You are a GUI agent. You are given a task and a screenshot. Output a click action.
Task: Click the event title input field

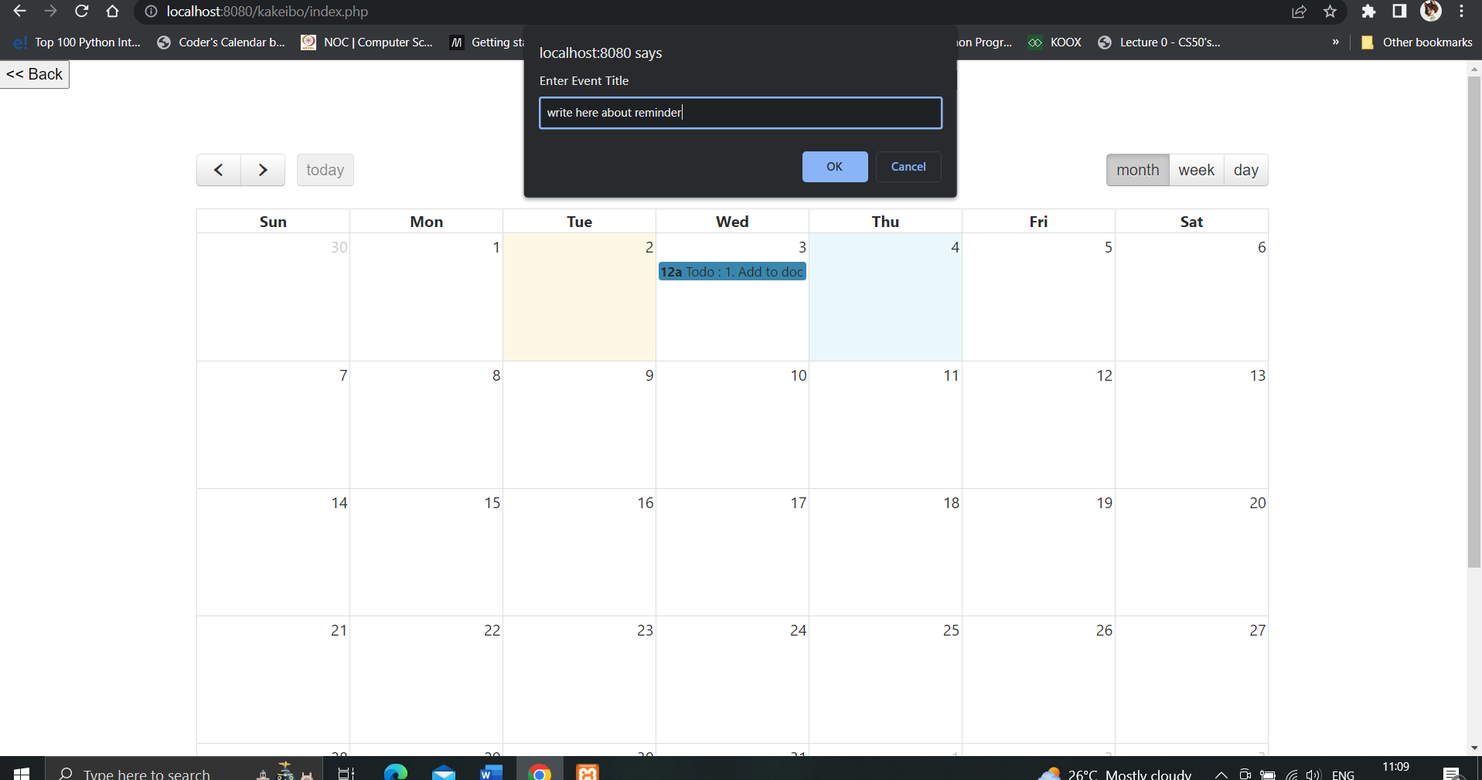coord(740,113)
